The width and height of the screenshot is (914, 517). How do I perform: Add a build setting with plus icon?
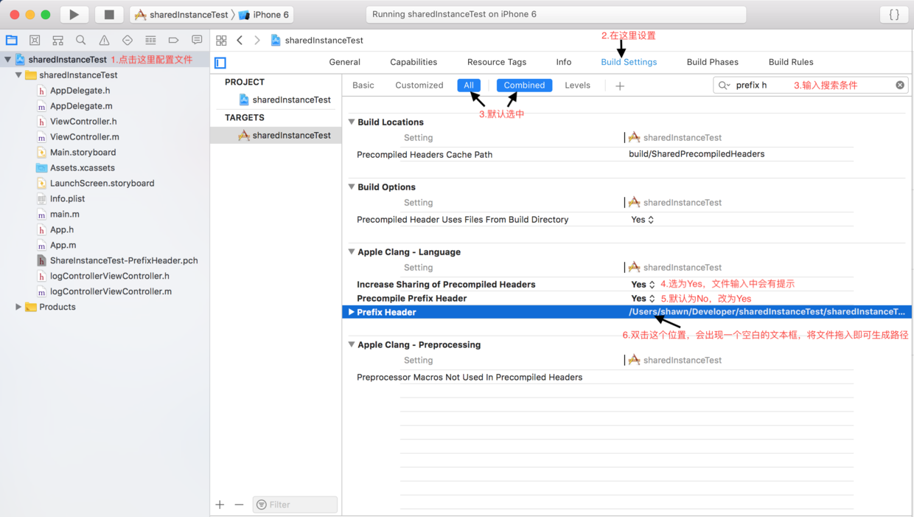tap(620, 86)
